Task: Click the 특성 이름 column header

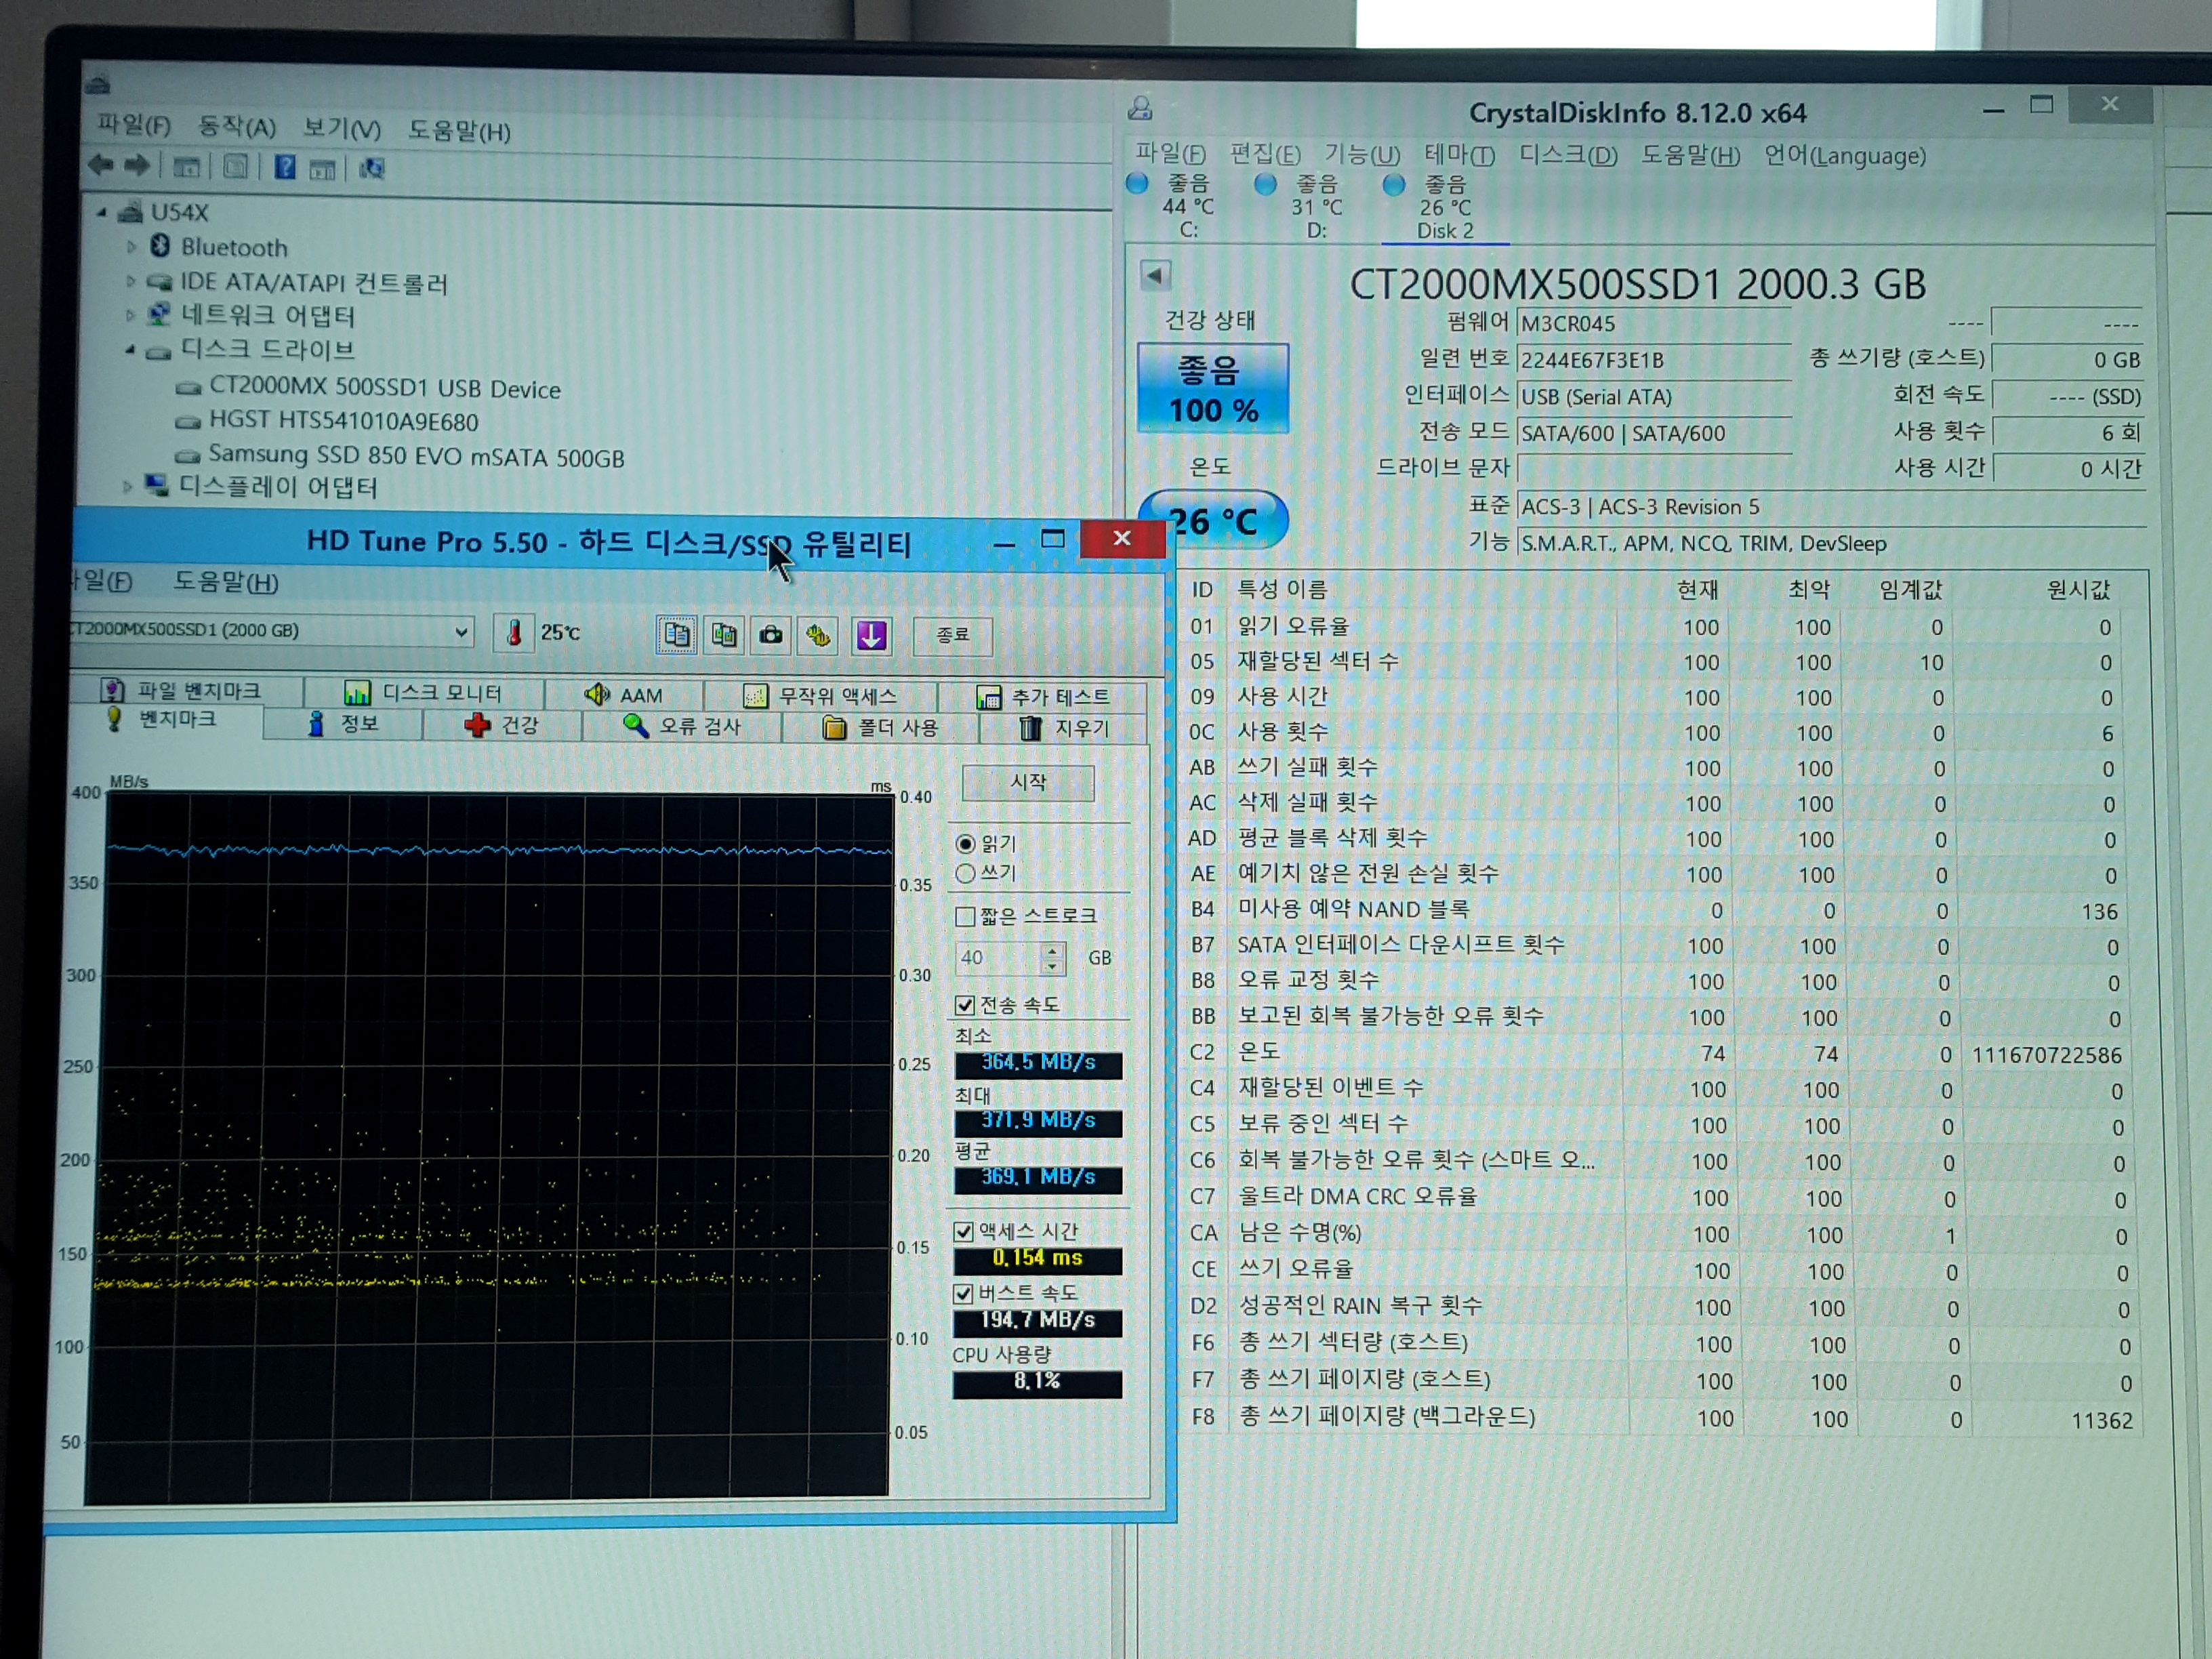Action: [1283, 589]
